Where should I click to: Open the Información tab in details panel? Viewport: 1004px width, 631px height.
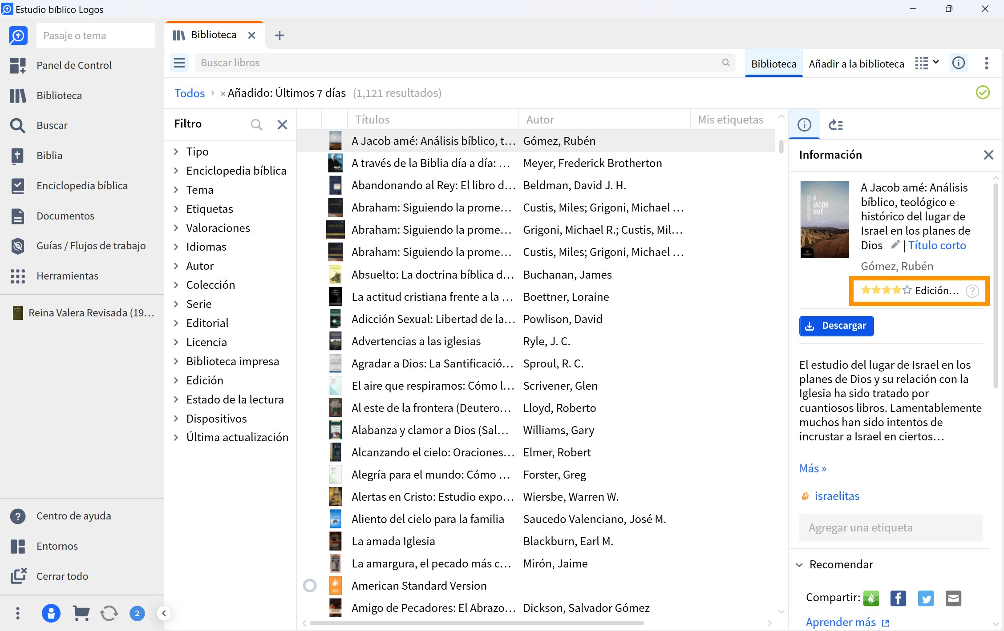click(804, 125)
